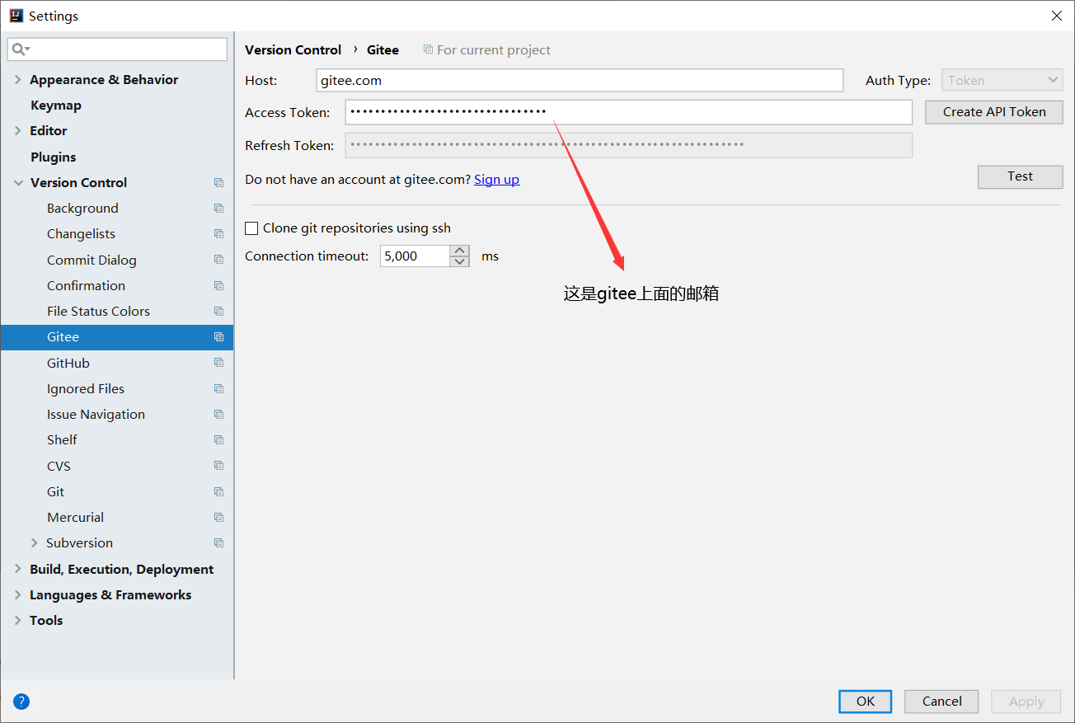Click the Refresh Token field

point(629,145)
